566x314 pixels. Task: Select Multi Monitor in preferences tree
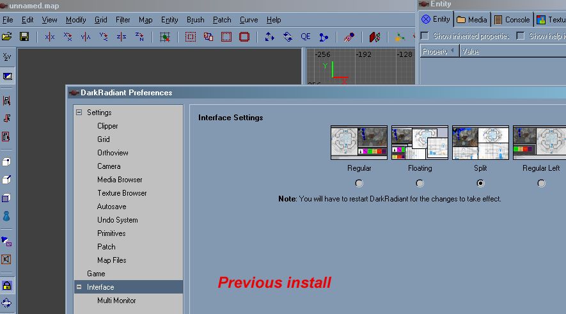click(x=116, y=301)
